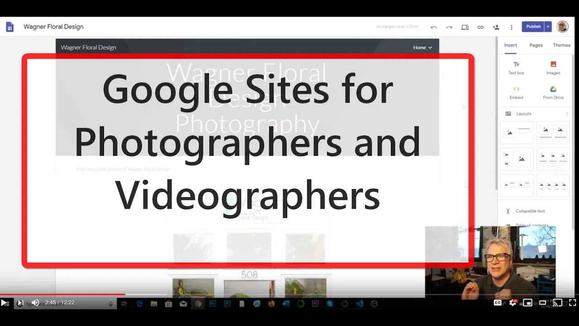Choose the three-image captioned layout

(x=553, y=159)
